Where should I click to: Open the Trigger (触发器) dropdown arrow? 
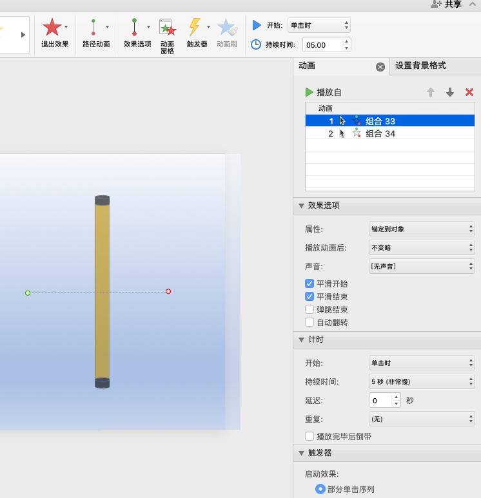click(208, 27)
